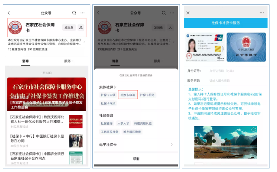Click the 温馨提示 text in right panel

(x=196, y=90)
